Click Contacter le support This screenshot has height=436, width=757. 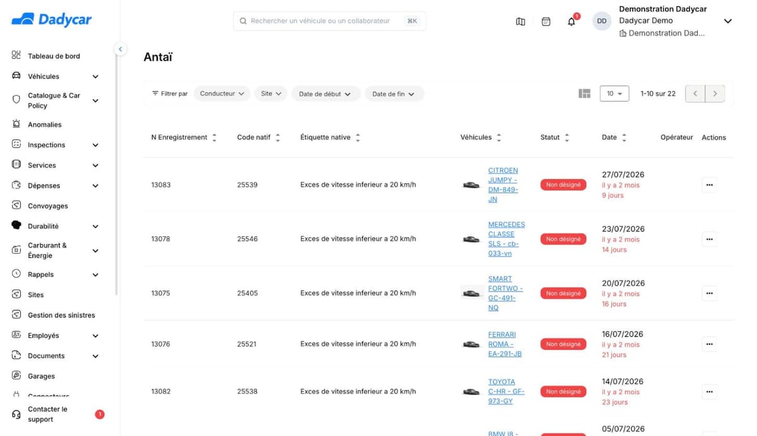47,414
